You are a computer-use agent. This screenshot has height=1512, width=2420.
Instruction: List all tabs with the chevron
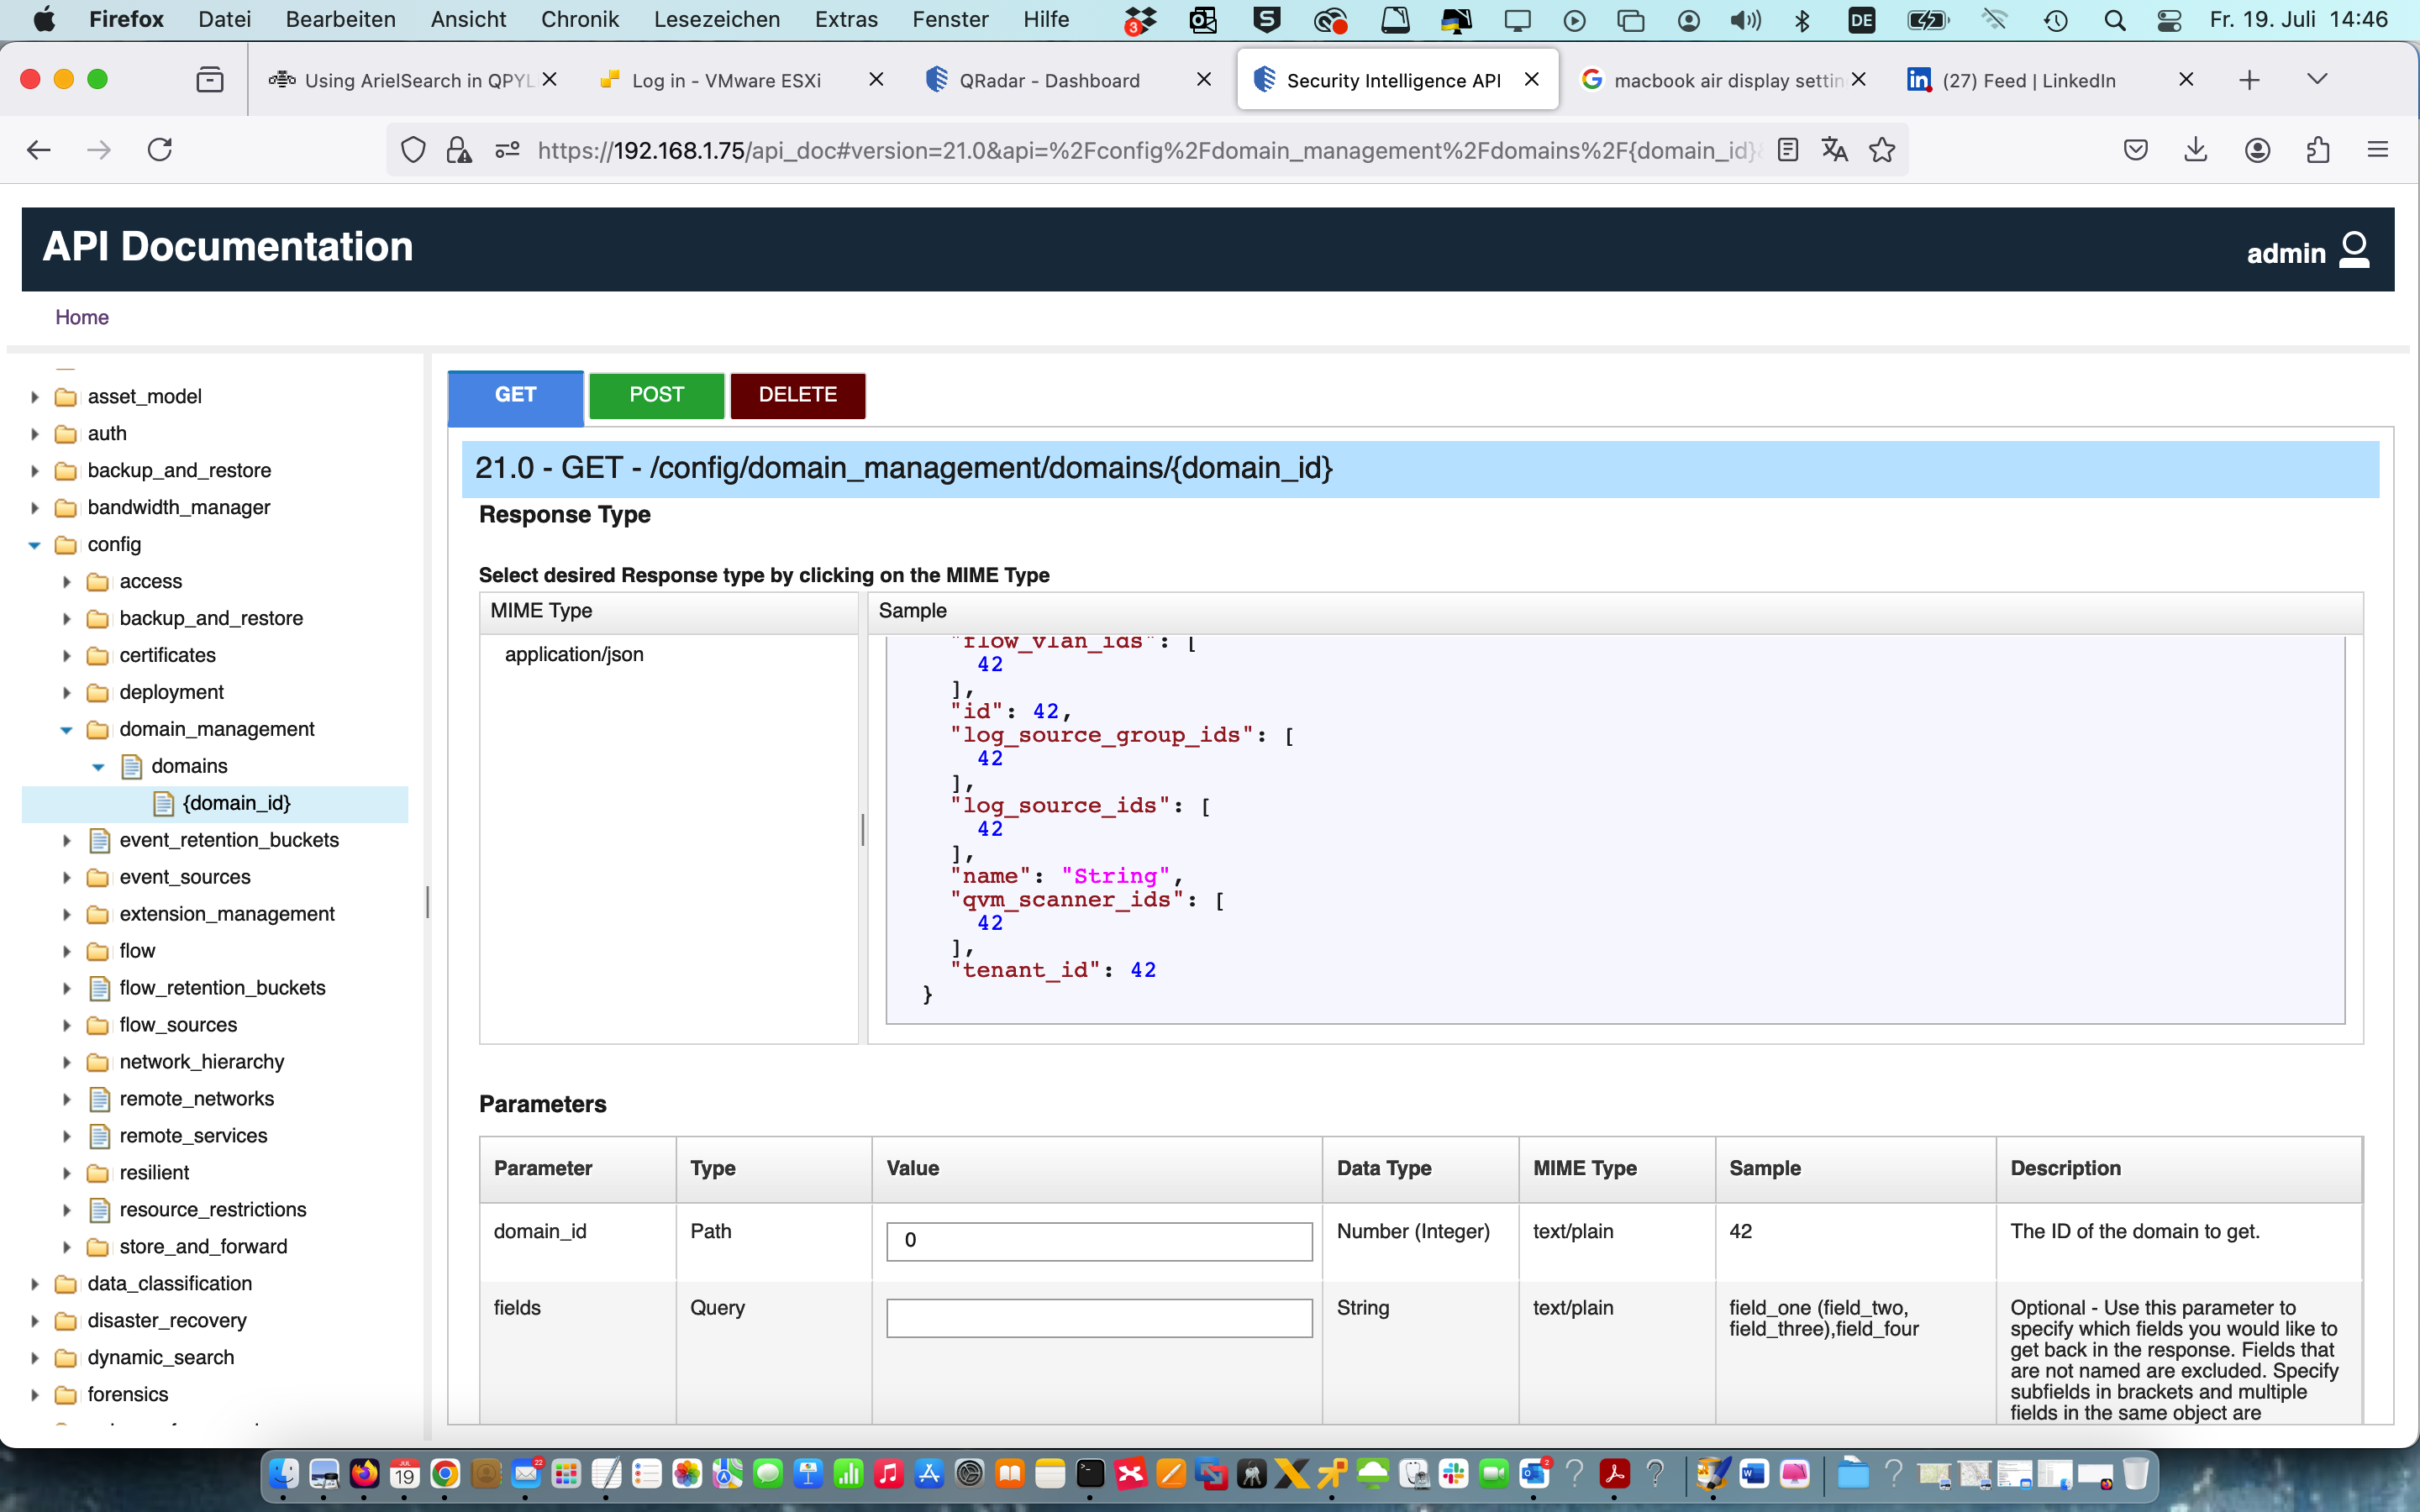click(x=2317, y=79)
